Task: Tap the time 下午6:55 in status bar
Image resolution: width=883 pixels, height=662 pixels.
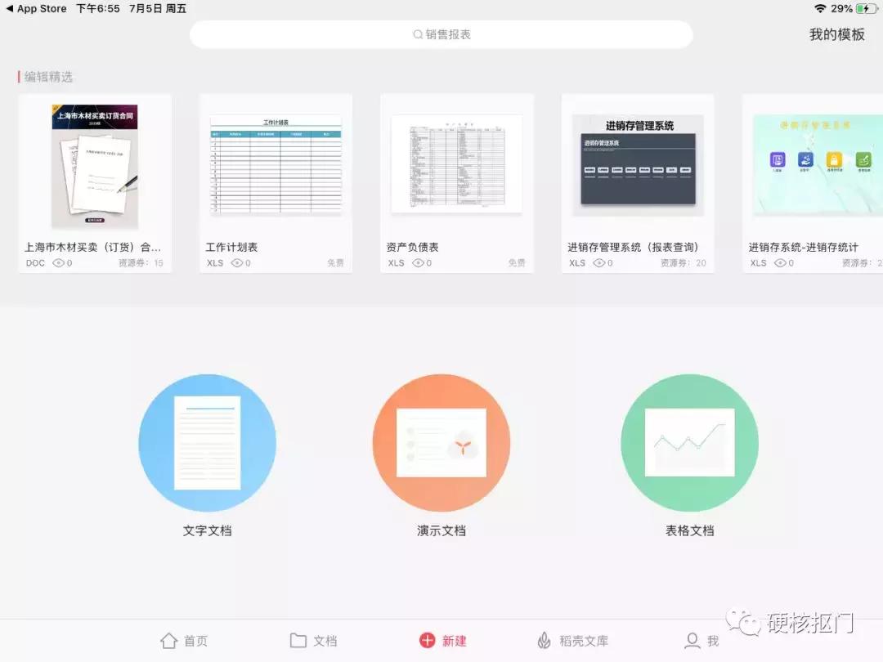Action: click(98, 8)
